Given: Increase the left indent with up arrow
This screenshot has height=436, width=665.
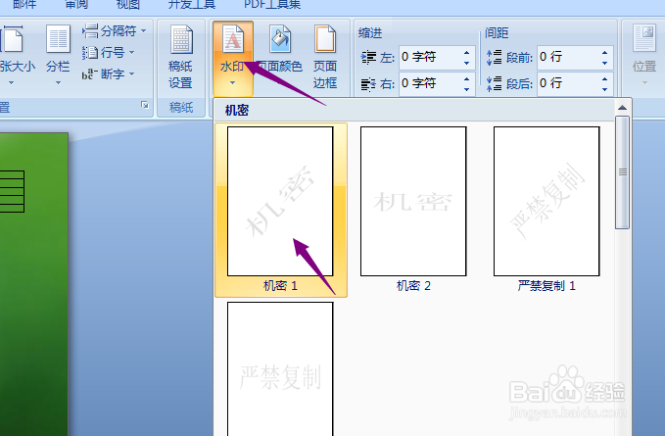Looking at the screenshot, I should coord(466,53).
